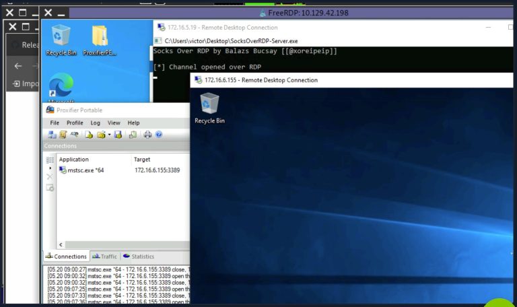Click log entry at 09:00:27 close

[x=118, y=269]
